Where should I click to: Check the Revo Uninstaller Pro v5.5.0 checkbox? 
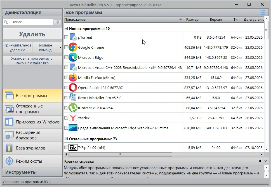click(66, 97)
